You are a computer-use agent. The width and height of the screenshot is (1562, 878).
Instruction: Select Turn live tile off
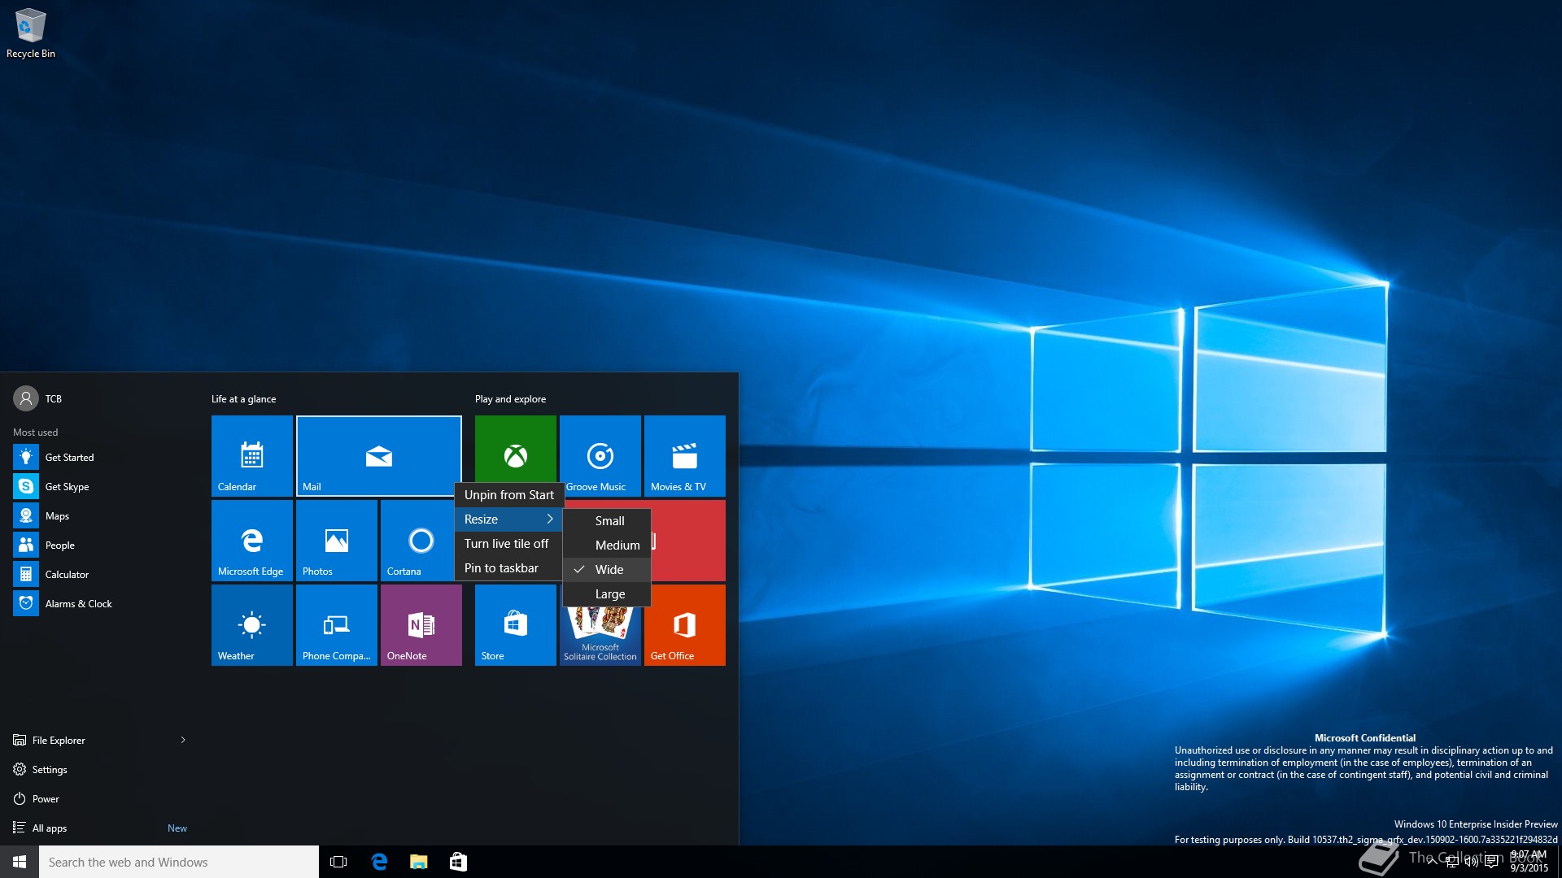[x=508, y=544]
